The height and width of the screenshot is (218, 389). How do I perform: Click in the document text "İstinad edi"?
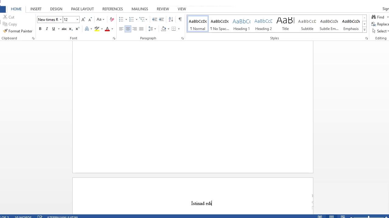(x=201, y=203)
